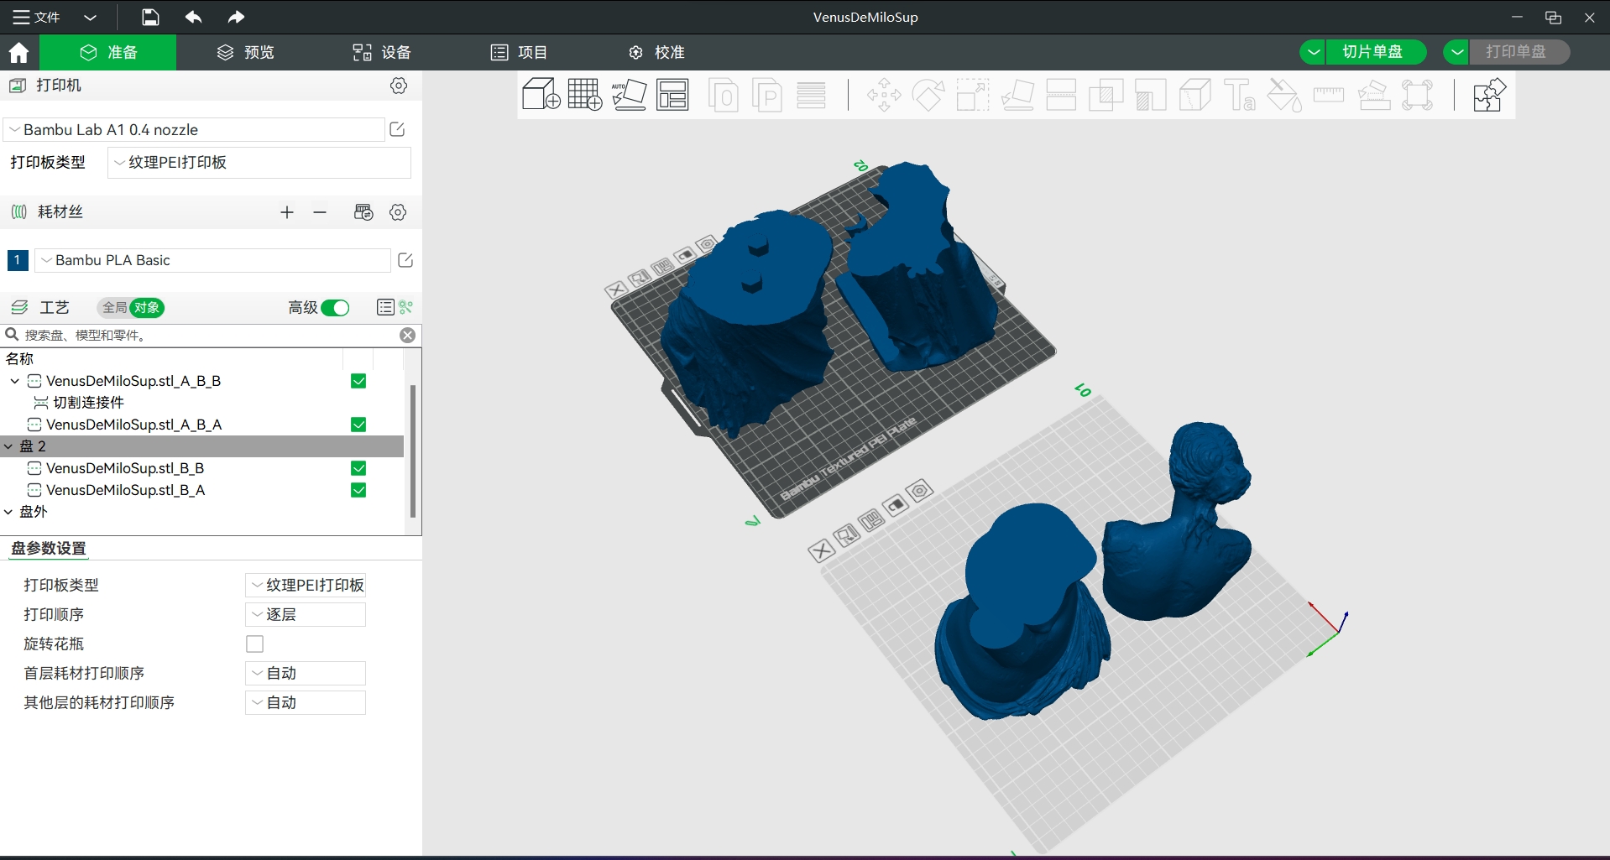1610x860 pixels.
Task: Open the slice options dropdown arrow
Action: coord(1314,52)
